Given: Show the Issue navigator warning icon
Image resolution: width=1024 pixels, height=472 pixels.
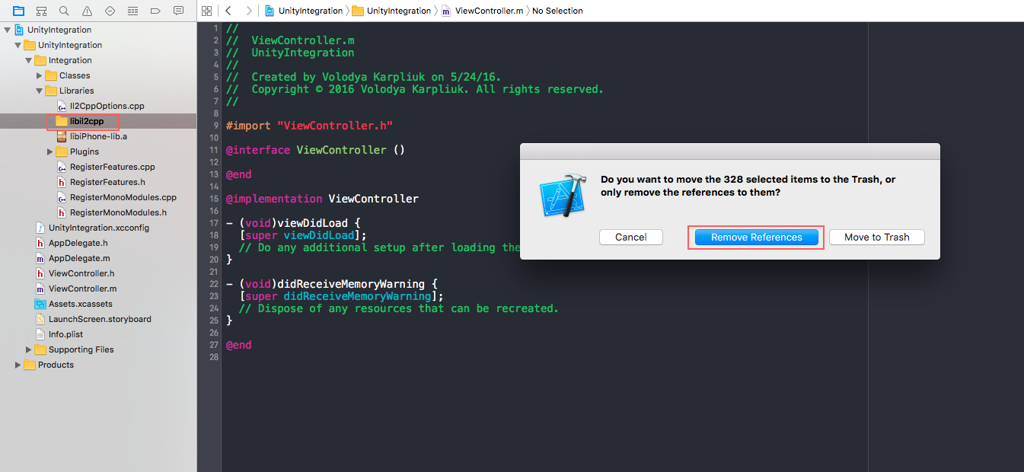Looking at the screenshot, I should point(88,11).
